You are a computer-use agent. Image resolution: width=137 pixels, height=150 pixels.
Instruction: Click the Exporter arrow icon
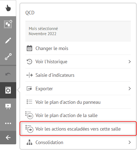click(29, 89)
